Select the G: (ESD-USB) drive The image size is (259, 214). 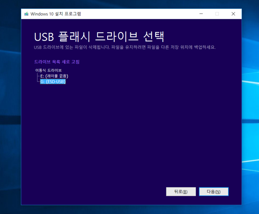point(53,82)
